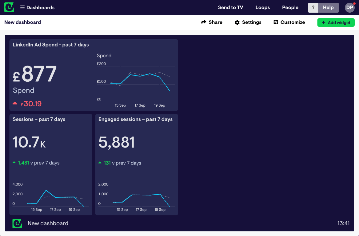The image size is (359, 236).
Task: Click the Share arrow icon
Action: point(203,22)
